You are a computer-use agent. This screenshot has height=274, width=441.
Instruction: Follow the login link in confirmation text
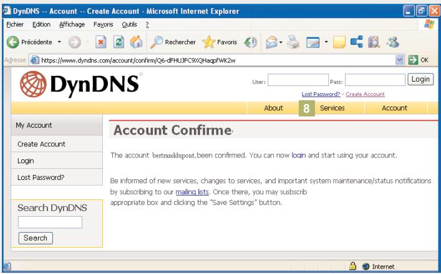pos(298,155)
